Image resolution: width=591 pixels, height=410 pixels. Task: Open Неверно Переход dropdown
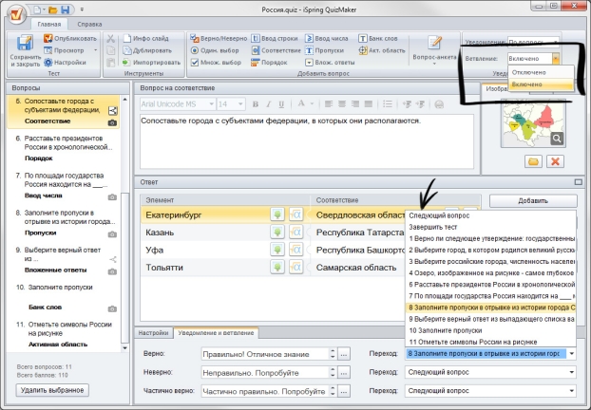click(490, 372)
